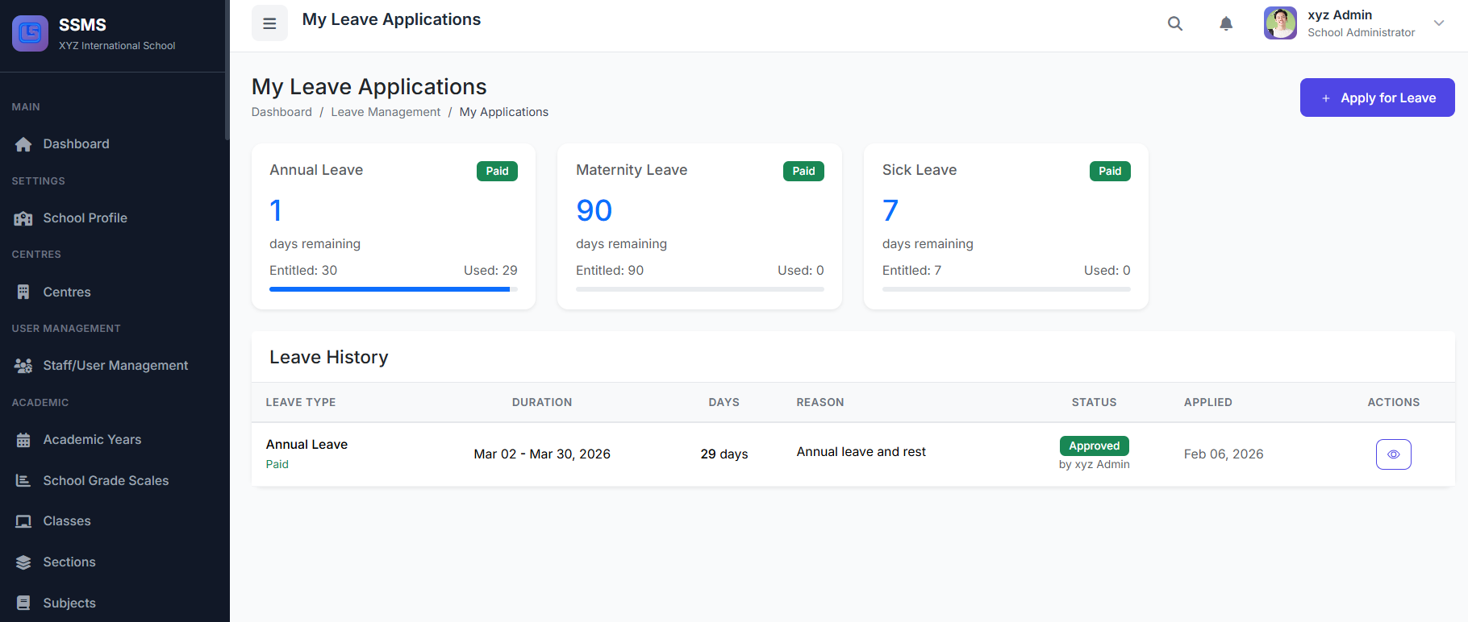1468x622 pixels.
Task: Open notifications bell icon
Action: click(1226, 24)
